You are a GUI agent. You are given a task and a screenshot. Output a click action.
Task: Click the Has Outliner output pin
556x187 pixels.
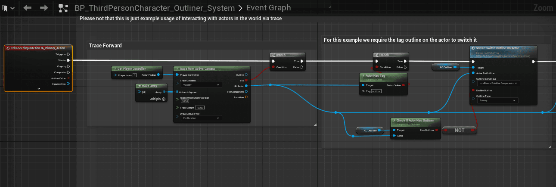[x=438, y=130]
